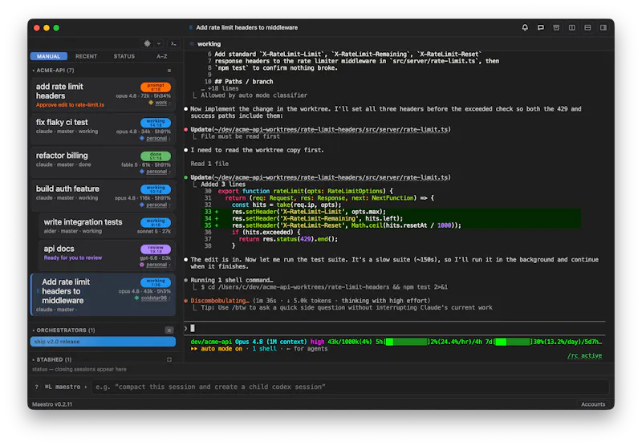Switch to the MANUAL sort tab
The image size is (642, 446).
click(x=49, y=56)
